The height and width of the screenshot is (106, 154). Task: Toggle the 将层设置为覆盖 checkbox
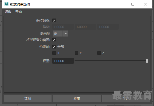pos(54,40)
